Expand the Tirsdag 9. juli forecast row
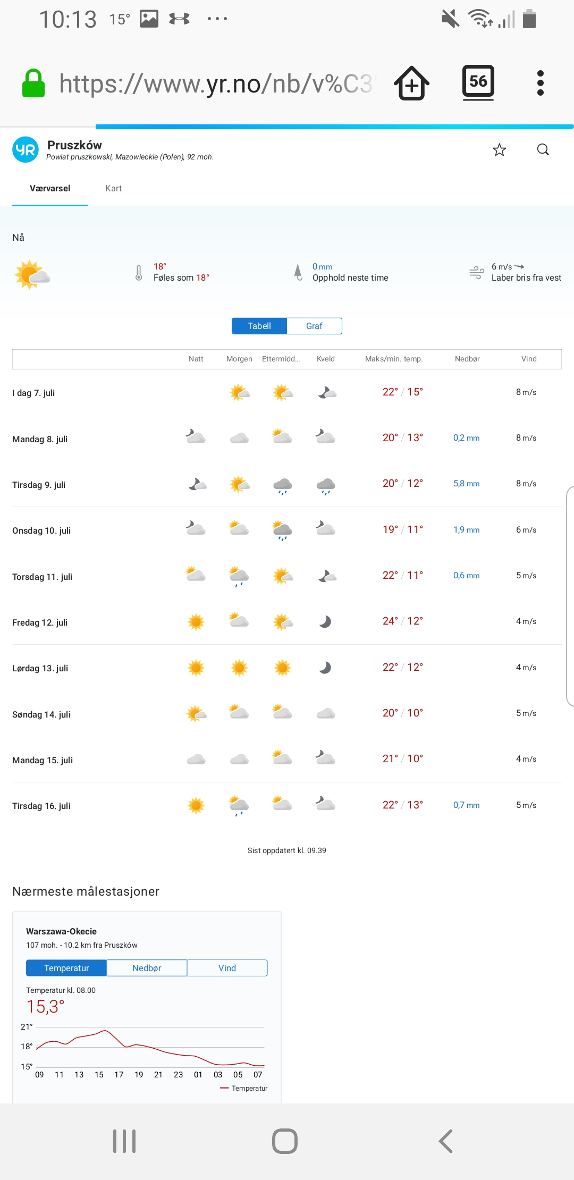This screenshot has width=574, height=1180. coord(286,484)
